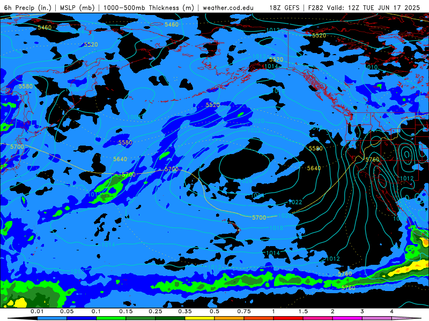Click the '1016' pressure contour label
The image size is (429, 321).
pos(278,91)
